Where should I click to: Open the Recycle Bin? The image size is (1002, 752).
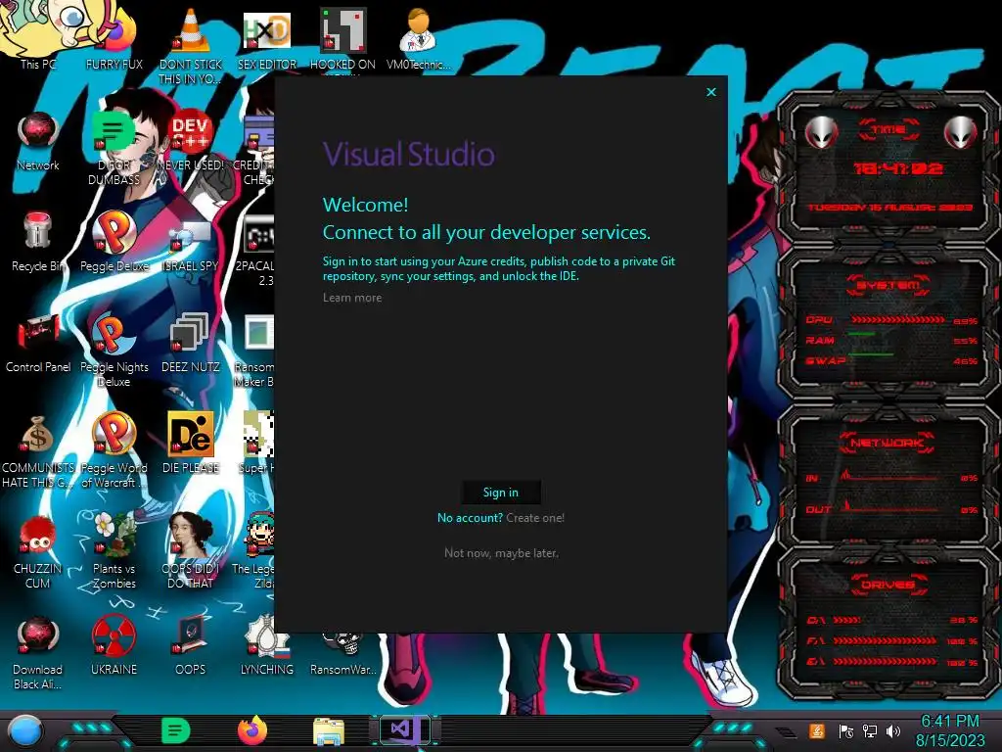[x=38, y=242]
